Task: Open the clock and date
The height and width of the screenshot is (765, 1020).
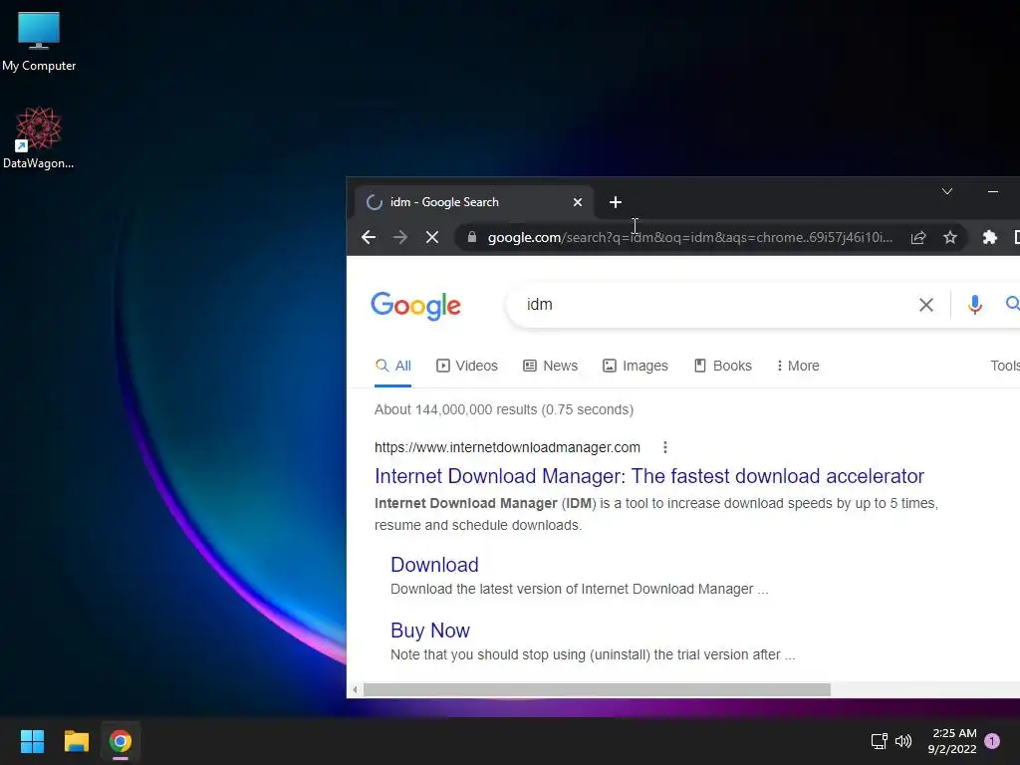Action: coord(953,741)
